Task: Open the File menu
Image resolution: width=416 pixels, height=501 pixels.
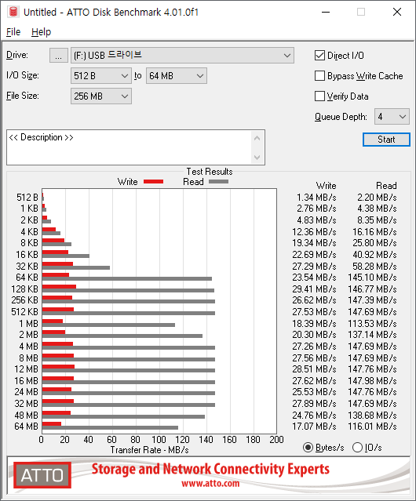Action: point(13,32)
